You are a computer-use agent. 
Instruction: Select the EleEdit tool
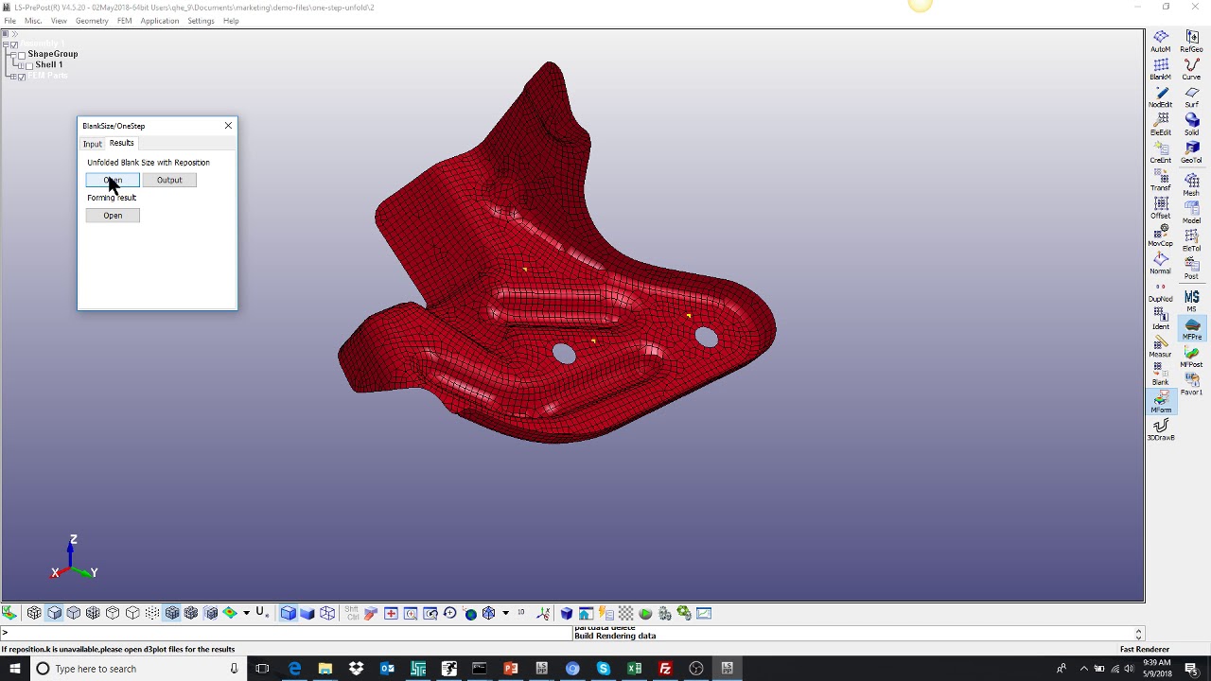click(x=1161, y=124)
